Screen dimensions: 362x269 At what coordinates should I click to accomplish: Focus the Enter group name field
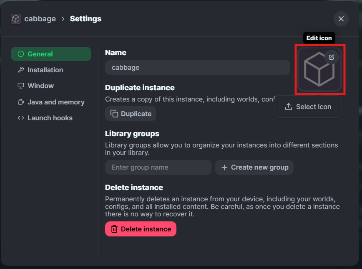pos(158,167)
